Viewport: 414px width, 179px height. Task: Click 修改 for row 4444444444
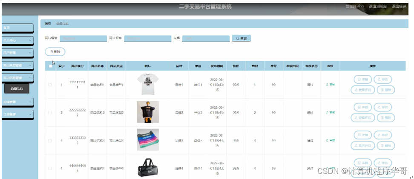(x=383, y=163)
